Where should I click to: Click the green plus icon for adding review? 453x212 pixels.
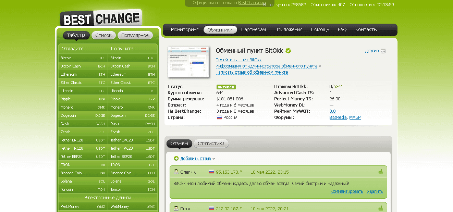(176, 158)
